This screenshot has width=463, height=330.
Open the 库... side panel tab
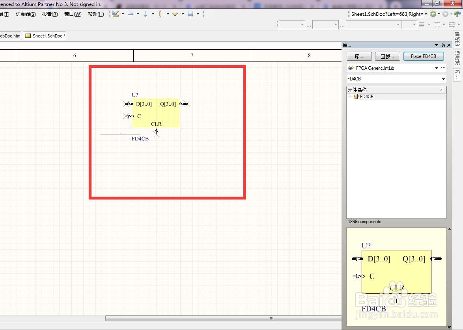tap(457, 75)
